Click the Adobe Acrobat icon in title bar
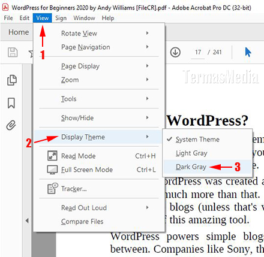 tap(5, 8)
